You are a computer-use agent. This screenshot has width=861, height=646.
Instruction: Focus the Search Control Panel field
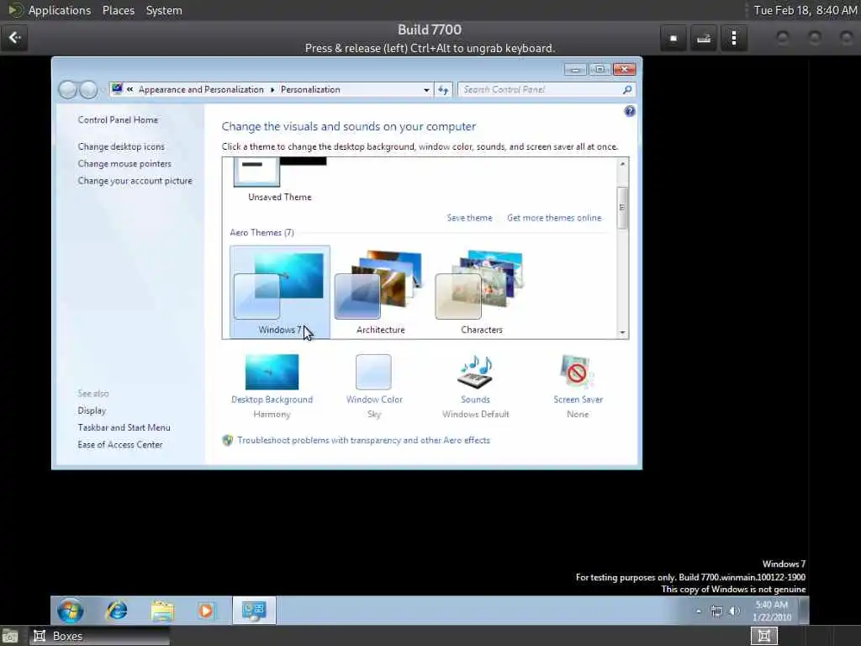click(541, 89)
